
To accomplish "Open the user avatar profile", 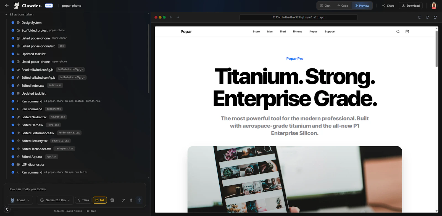I will 434,6.
